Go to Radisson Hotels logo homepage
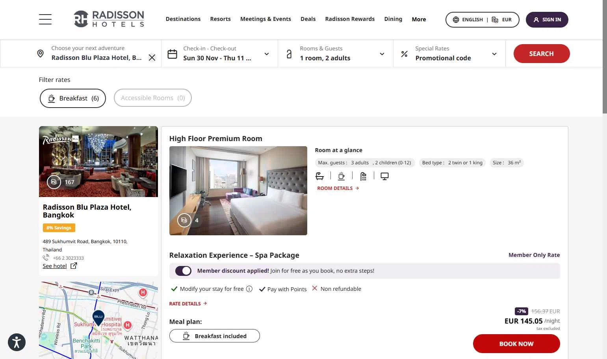 (x=109, y=19)
